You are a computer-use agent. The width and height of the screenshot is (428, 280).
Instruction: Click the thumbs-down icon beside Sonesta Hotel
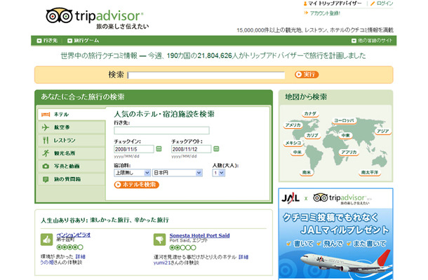click(x=160, y=239)
